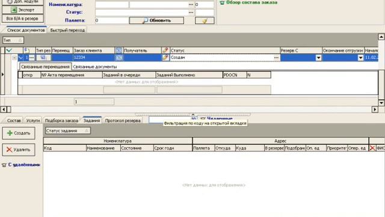Viewport: 385px width, 217px height.
Task: Click the Срок годн column header
Action: click(x=173, y=148)
